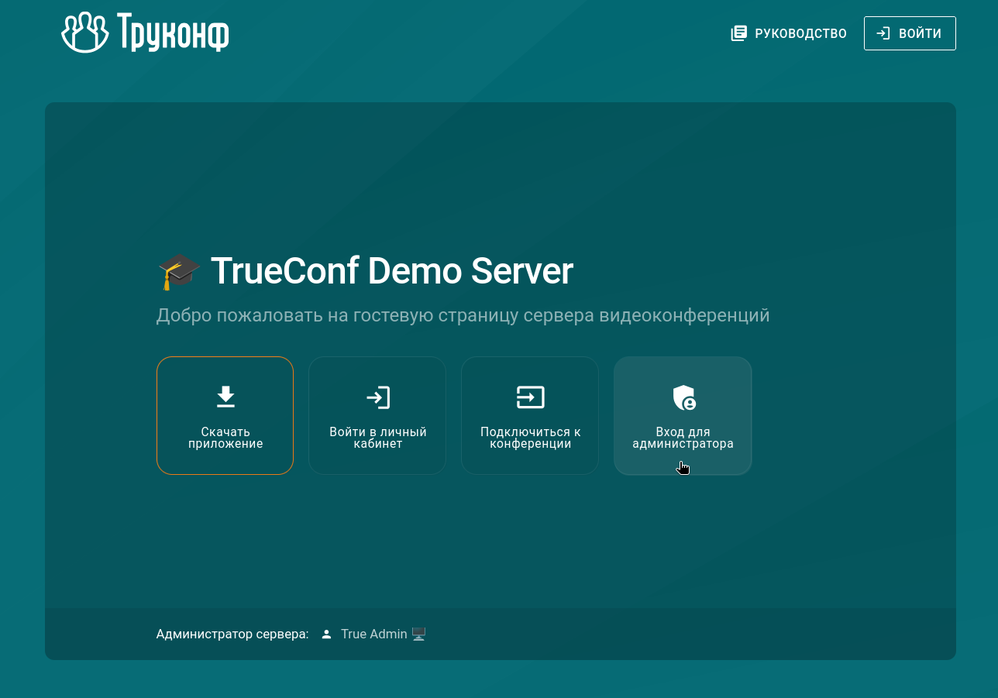Click the Труконф wordmark text
The width and height of the screenshot is (998, 698).
pyautogui.click(x=173, y=33)
